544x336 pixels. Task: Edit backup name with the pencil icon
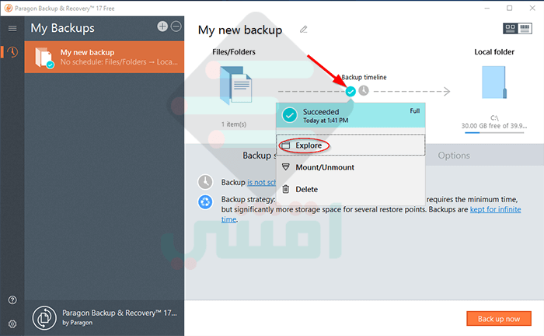tap(304, 30)
